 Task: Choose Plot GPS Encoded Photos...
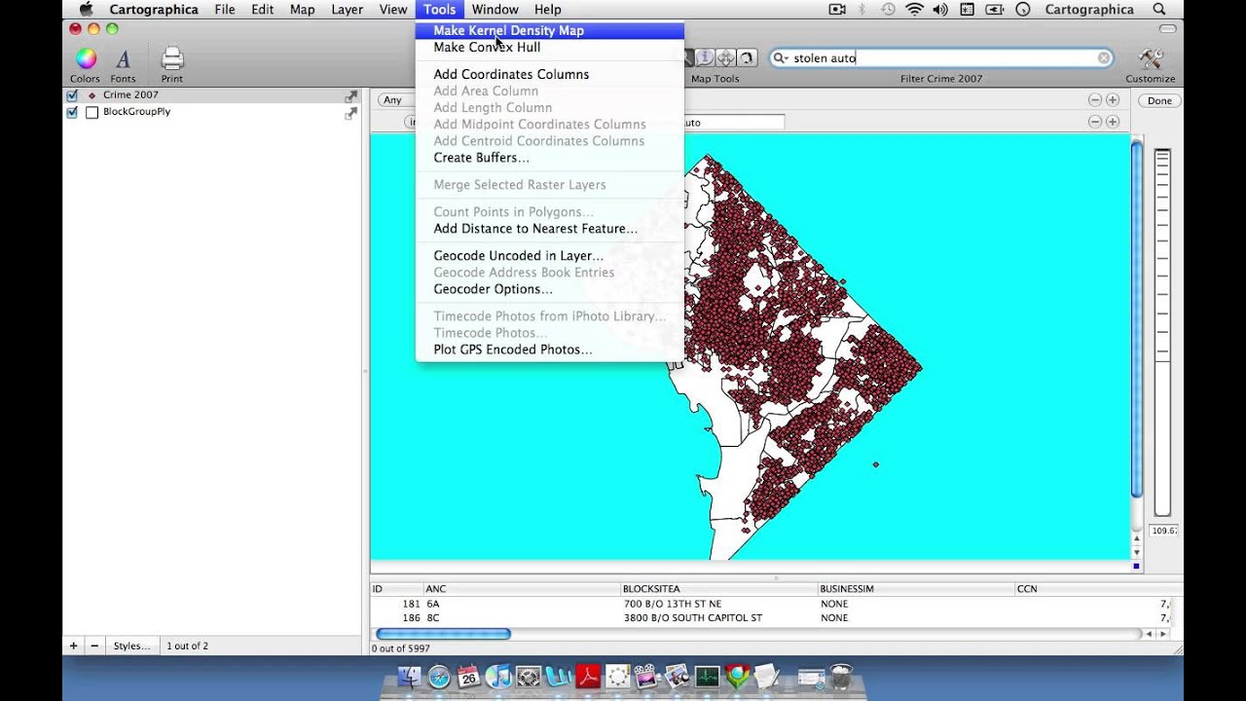(x=550, y=350)
